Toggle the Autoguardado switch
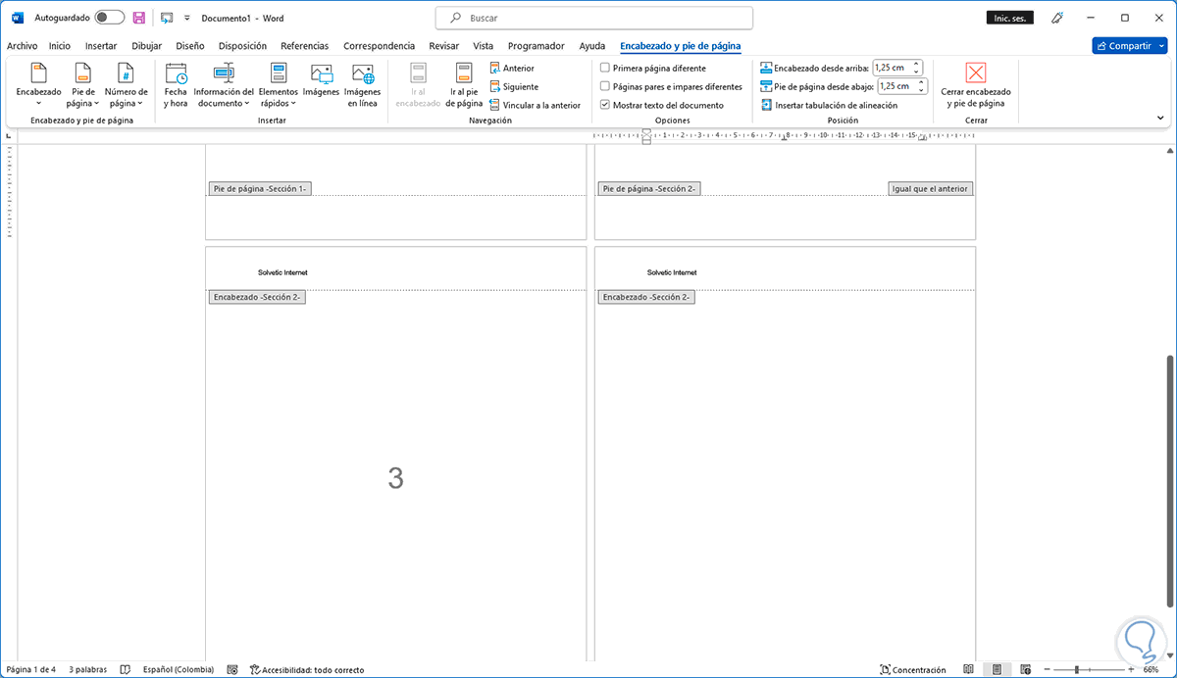This screenshot has height=678, width=1177. click(109, 18)
